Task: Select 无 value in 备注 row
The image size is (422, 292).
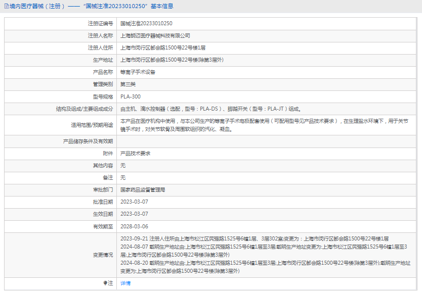Action: tap(123, 178)
